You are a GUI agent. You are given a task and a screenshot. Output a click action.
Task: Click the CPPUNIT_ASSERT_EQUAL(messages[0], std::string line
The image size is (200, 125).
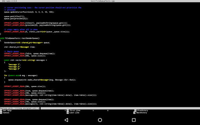point(51,95)
